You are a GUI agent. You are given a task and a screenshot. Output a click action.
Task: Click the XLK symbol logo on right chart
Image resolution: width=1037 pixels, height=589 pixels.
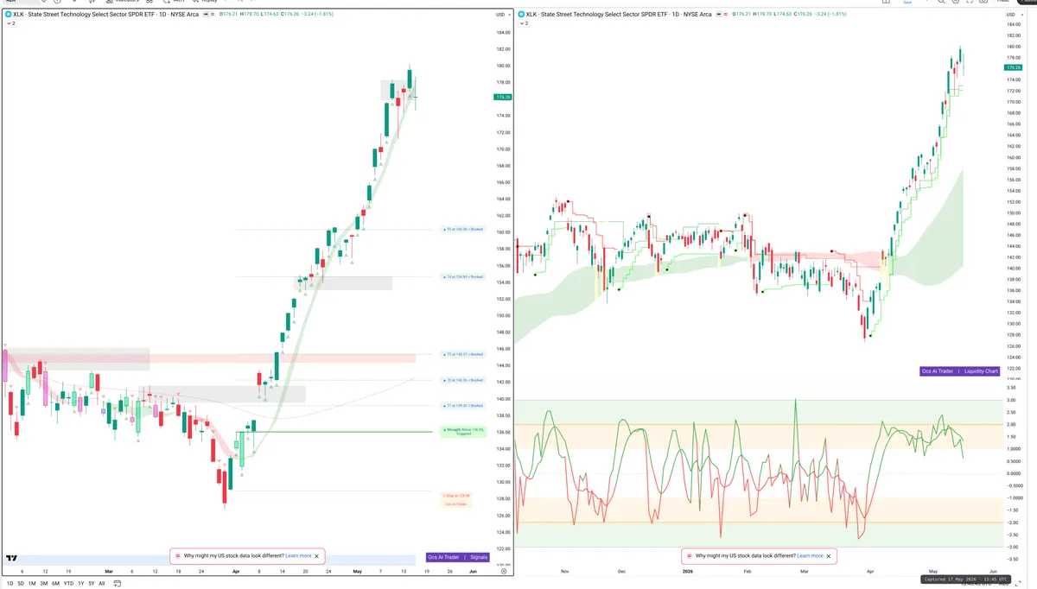[519, 15]
